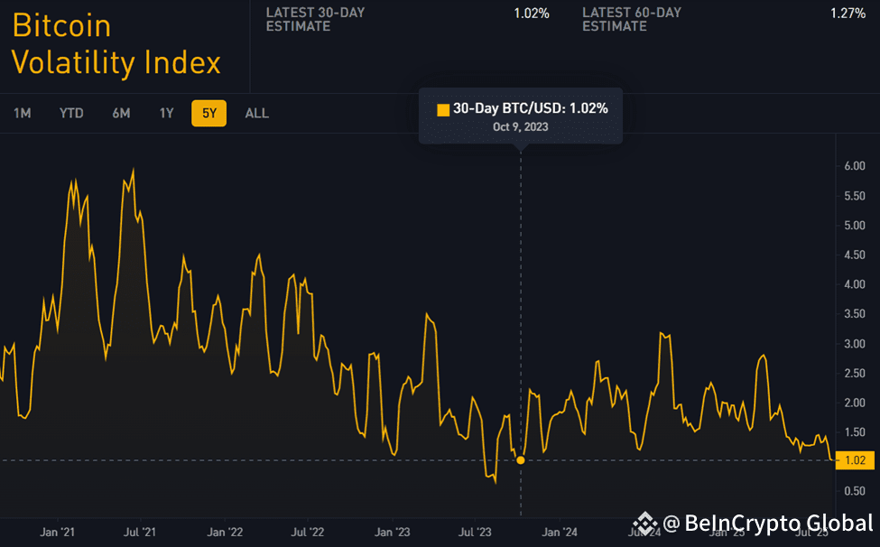
Task: Click the 0.50 y-axis label
Action: click(x=855, y=491)
